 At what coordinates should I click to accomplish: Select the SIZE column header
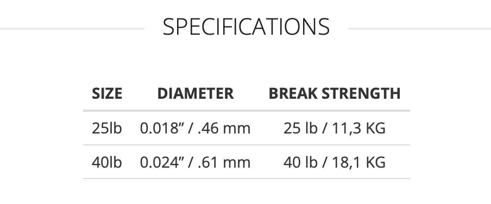point(107,93)
